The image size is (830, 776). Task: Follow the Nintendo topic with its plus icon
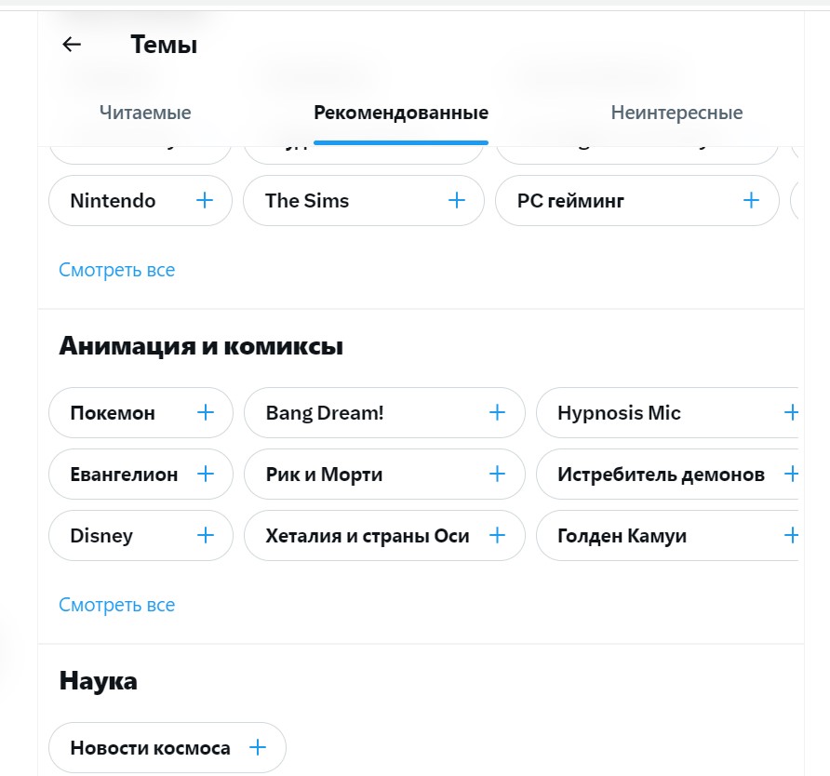[x=204, y=200]
